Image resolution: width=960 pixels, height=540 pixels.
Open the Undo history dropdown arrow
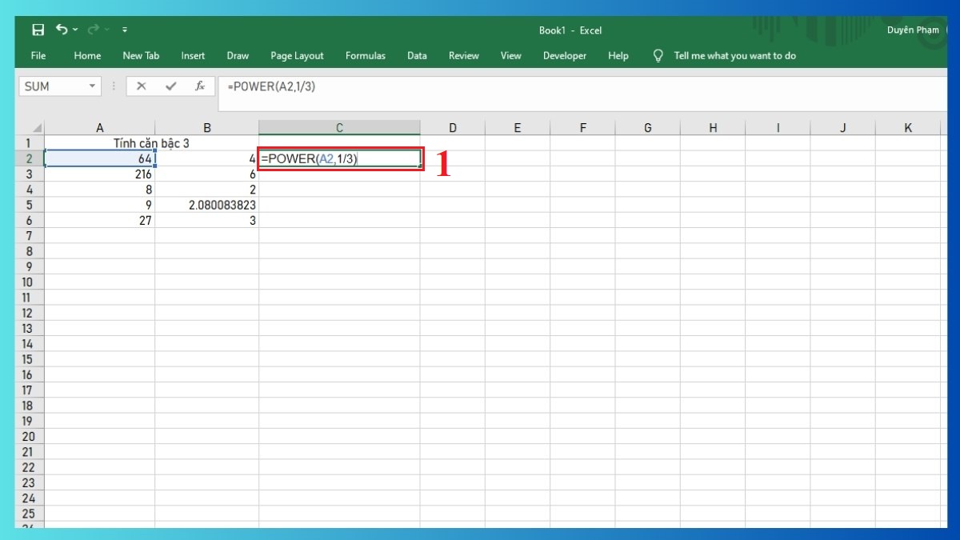[x=74, y=30]
